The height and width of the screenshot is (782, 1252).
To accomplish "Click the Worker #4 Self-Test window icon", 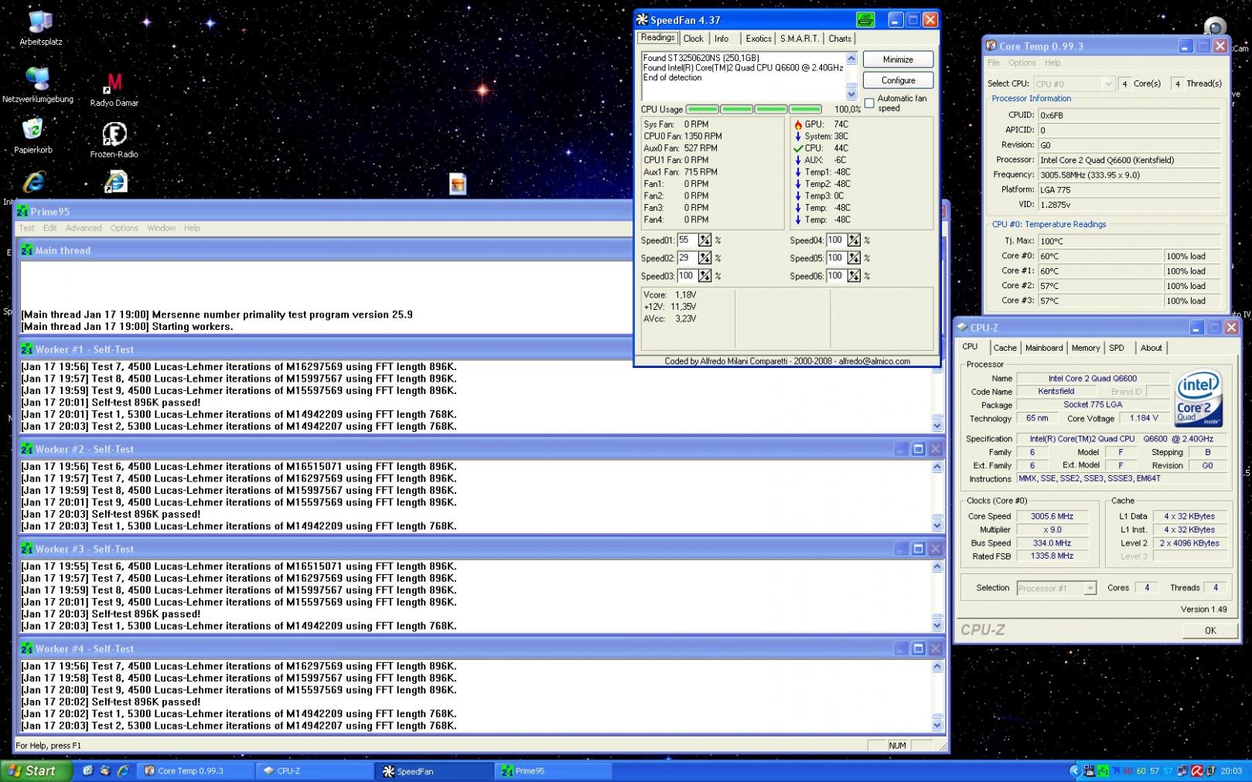I will (26, 648).
